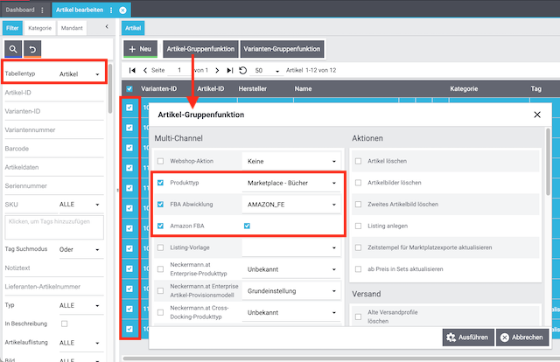Check the Artikel löschen action checkbox
Image resolution: width=560 pixels, height=362 pixels.
point(358,162)
